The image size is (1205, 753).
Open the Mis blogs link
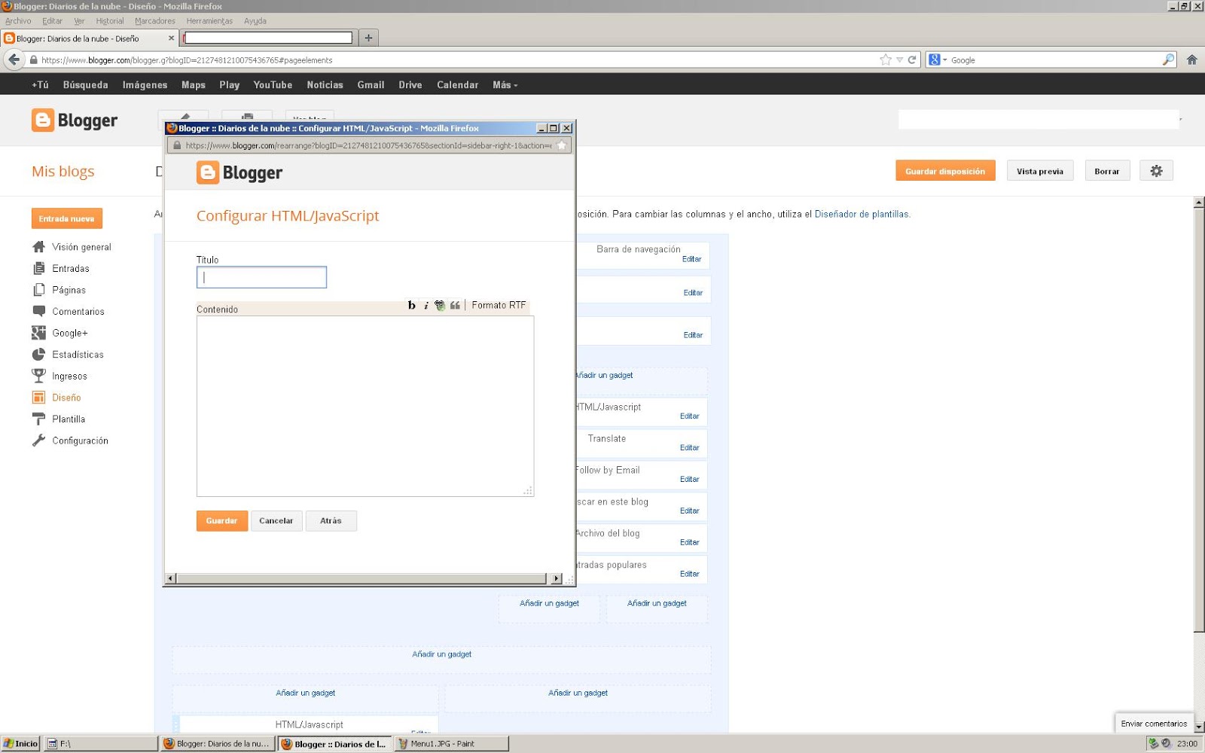[x=63, y=172]
